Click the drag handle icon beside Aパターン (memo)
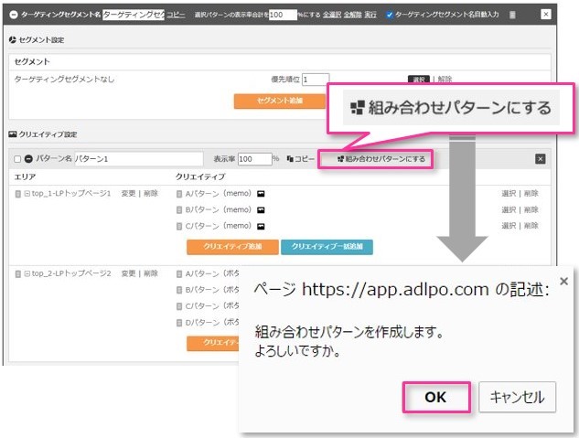579x438 pixels. (x=178, y=194)
